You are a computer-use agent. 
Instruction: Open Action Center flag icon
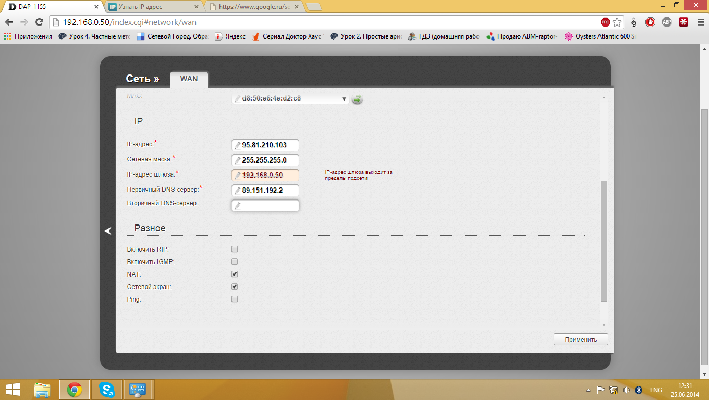(601, 390)
